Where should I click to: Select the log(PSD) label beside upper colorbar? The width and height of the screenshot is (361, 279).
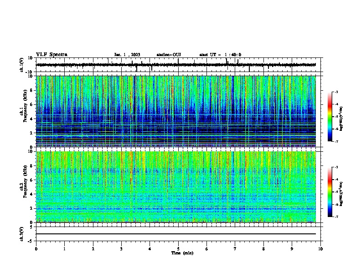coord(341,119)
